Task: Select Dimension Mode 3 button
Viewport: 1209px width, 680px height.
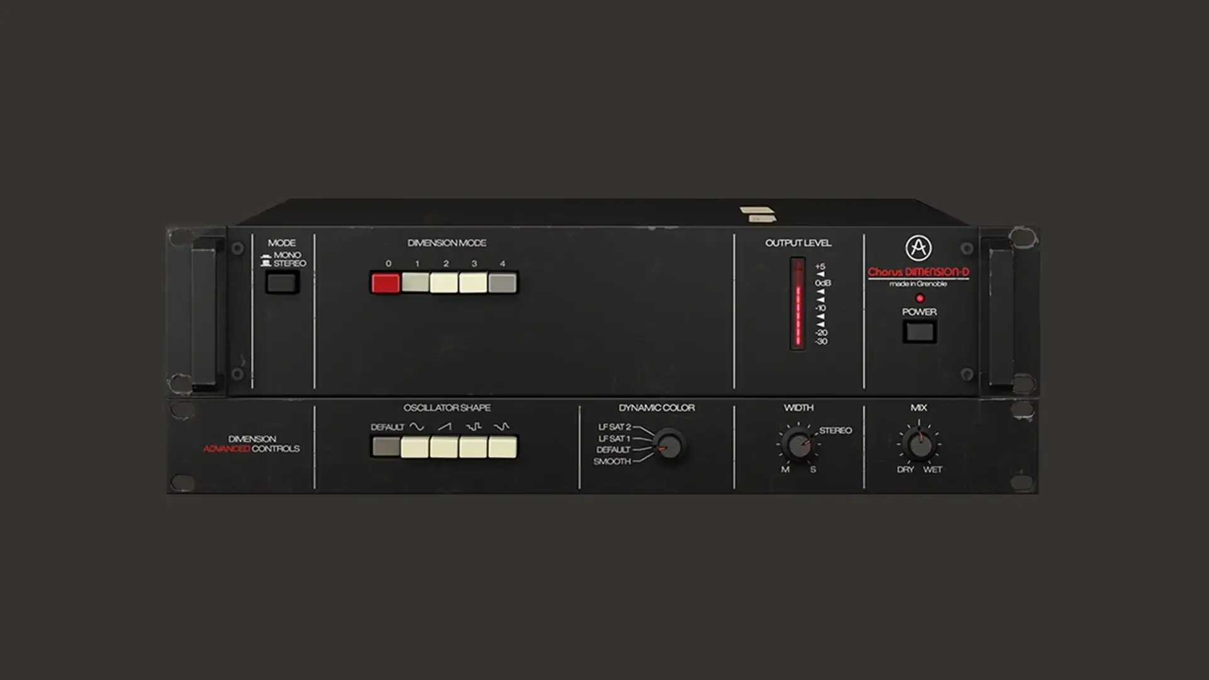Action: pyautogui.click(x=473, y=283)
